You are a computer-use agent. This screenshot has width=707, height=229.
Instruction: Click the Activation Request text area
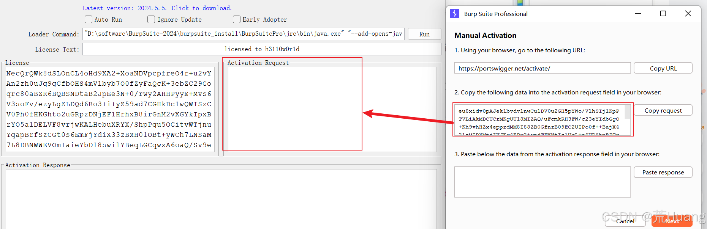tap(332, 109)
